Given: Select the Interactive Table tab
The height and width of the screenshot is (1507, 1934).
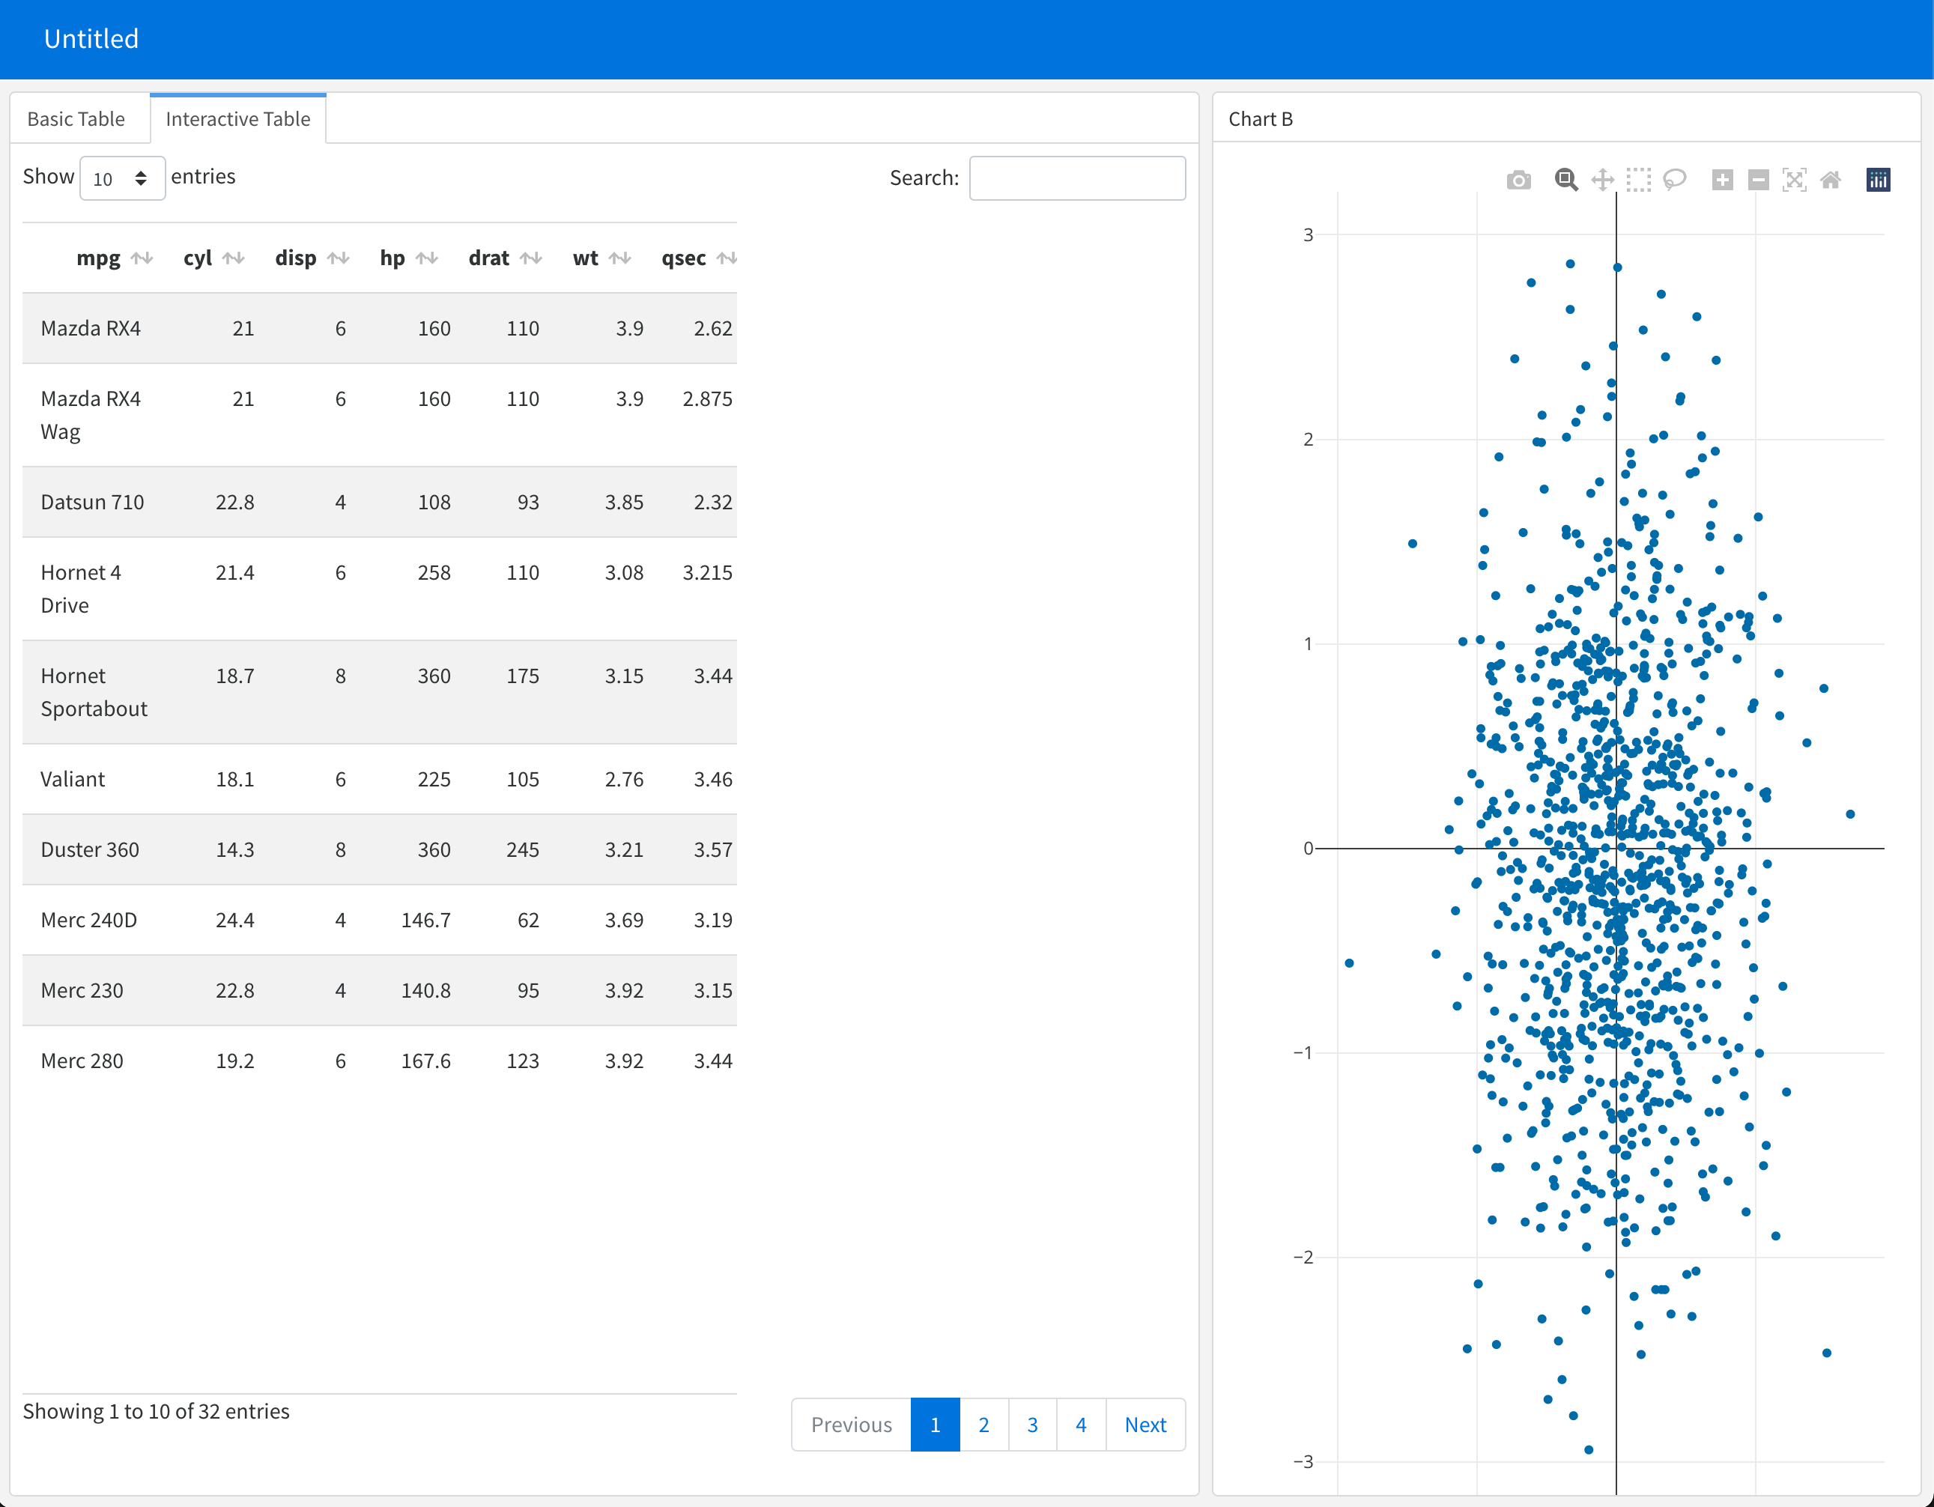Looking at the screenshot, I should 237,120.
